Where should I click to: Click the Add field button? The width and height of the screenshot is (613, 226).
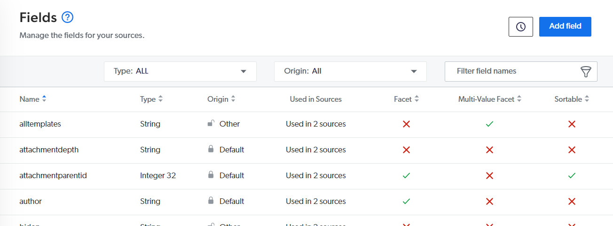click(x=565, y=26)
